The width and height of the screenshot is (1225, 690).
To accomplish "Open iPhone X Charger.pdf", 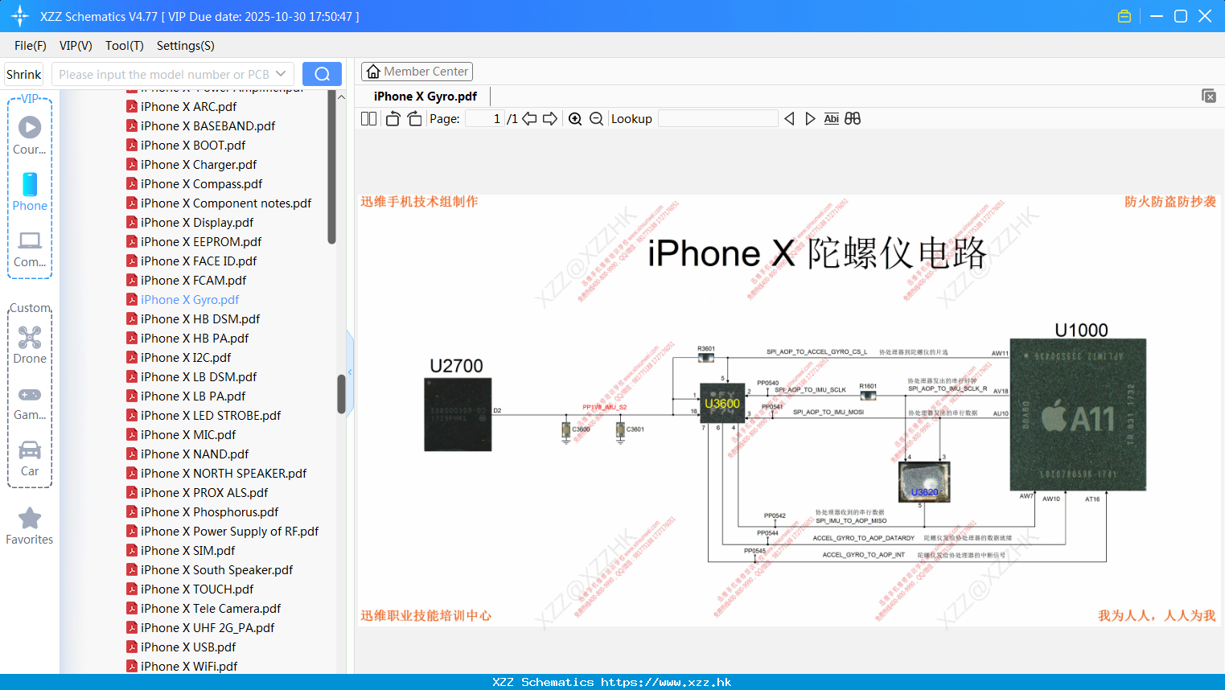I will coord(199,164).
